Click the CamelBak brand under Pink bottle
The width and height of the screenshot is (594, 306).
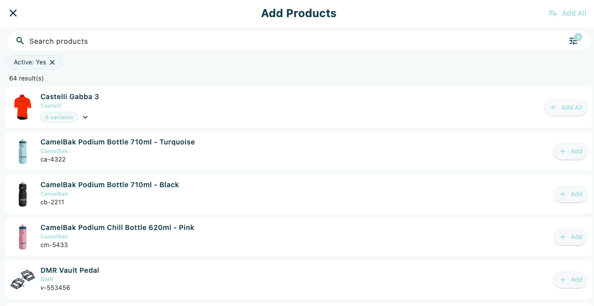(x=54, y=237)
